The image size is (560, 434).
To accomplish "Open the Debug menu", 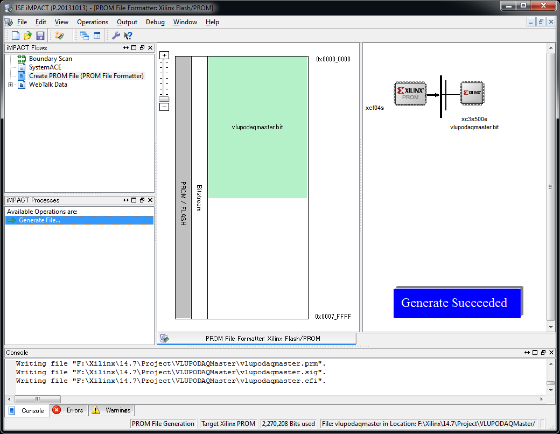I will [x=155, y=22].
